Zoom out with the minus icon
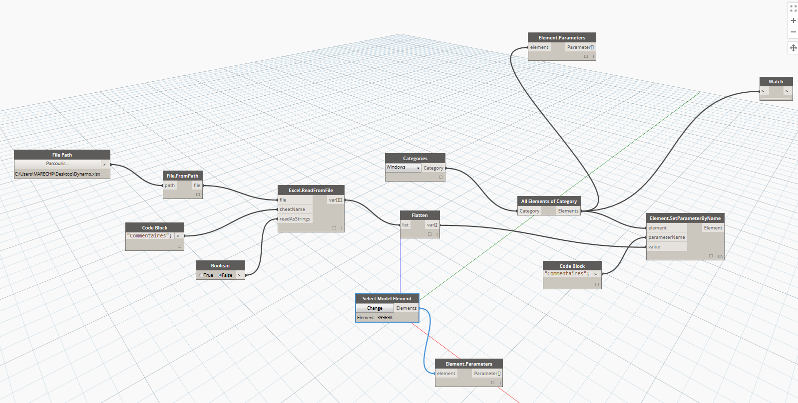The image size is (798, 403). (793, 32)
